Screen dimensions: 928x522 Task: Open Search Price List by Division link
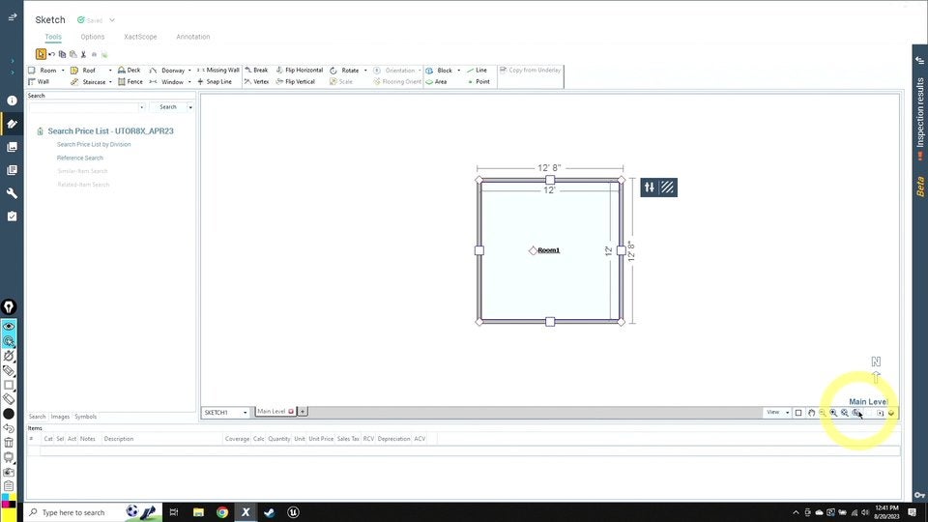[x=94, y=144]
